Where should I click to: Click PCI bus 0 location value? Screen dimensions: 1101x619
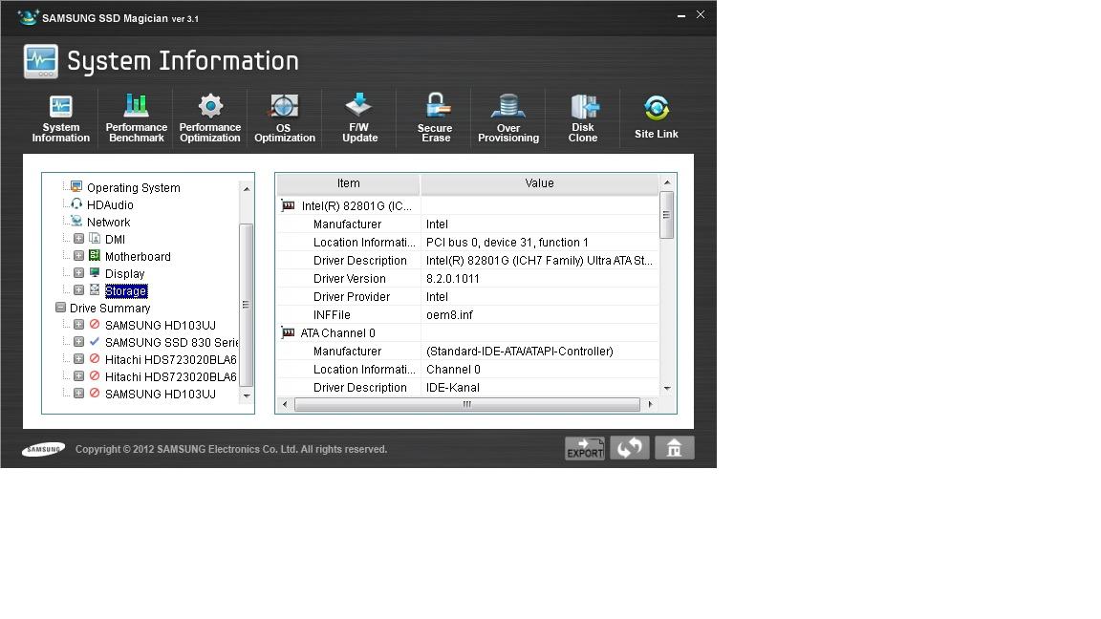coord(507,242)
